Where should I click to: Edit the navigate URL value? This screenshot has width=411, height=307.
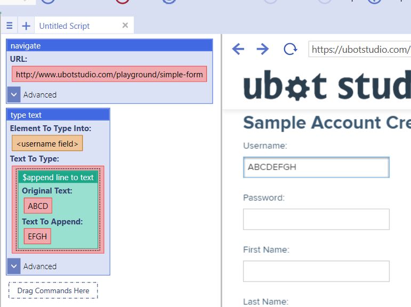(109, 74)
